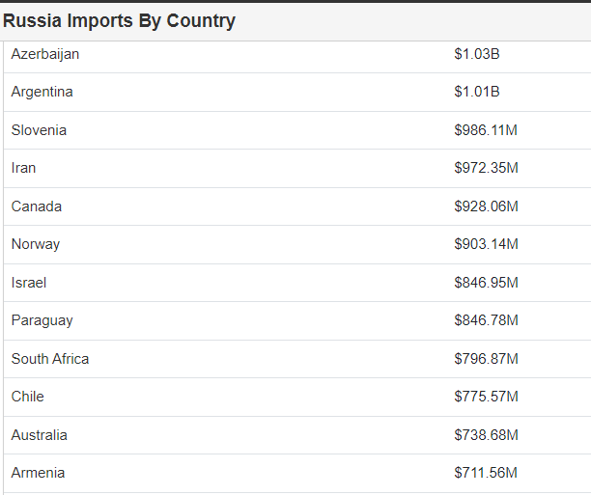Click the South Africa entry
The width and height of the screenshot is (591, 495).
click(50, 359)
